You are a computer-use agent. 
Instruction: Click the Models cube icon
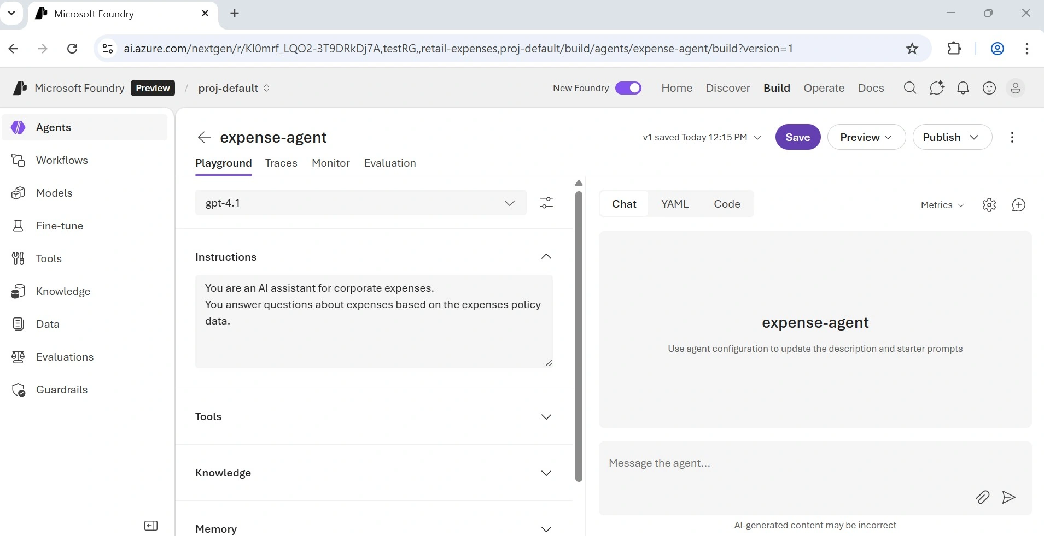point(18,193)
